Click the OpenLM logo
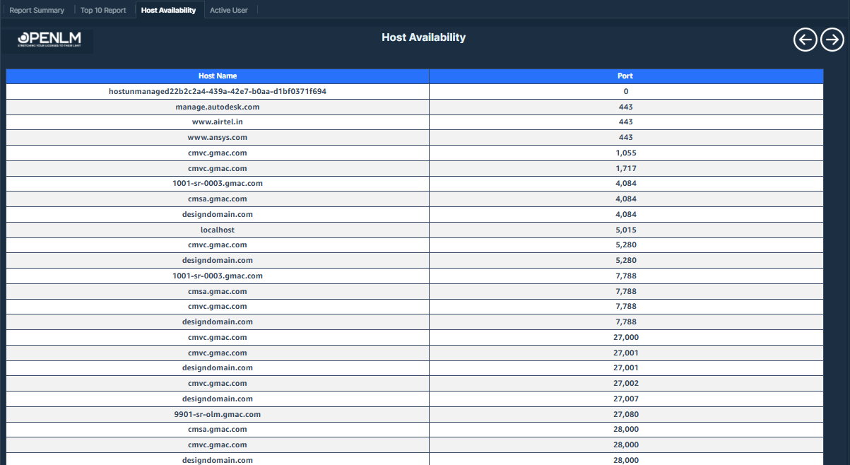 (46, 40)
